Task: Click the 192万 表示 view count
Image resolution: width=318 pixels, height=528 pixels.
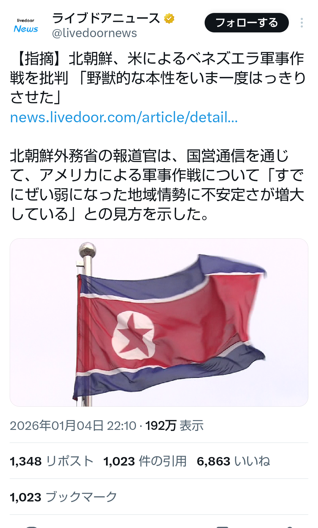Action: [174, 426]
